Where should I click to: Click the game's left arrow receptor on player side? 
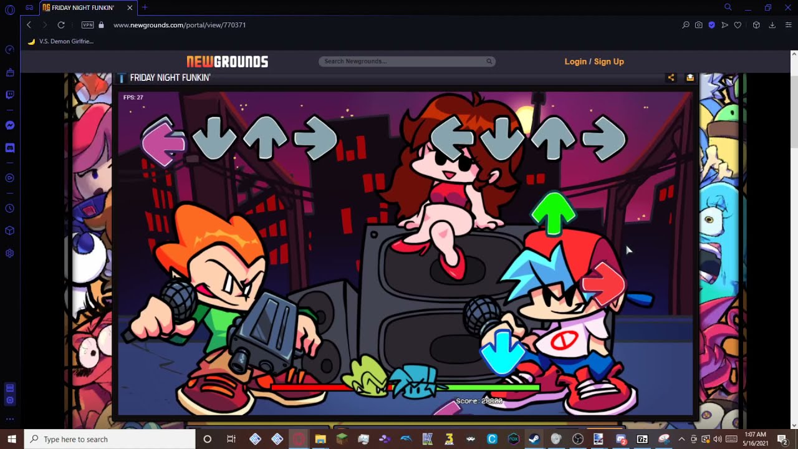452,138
